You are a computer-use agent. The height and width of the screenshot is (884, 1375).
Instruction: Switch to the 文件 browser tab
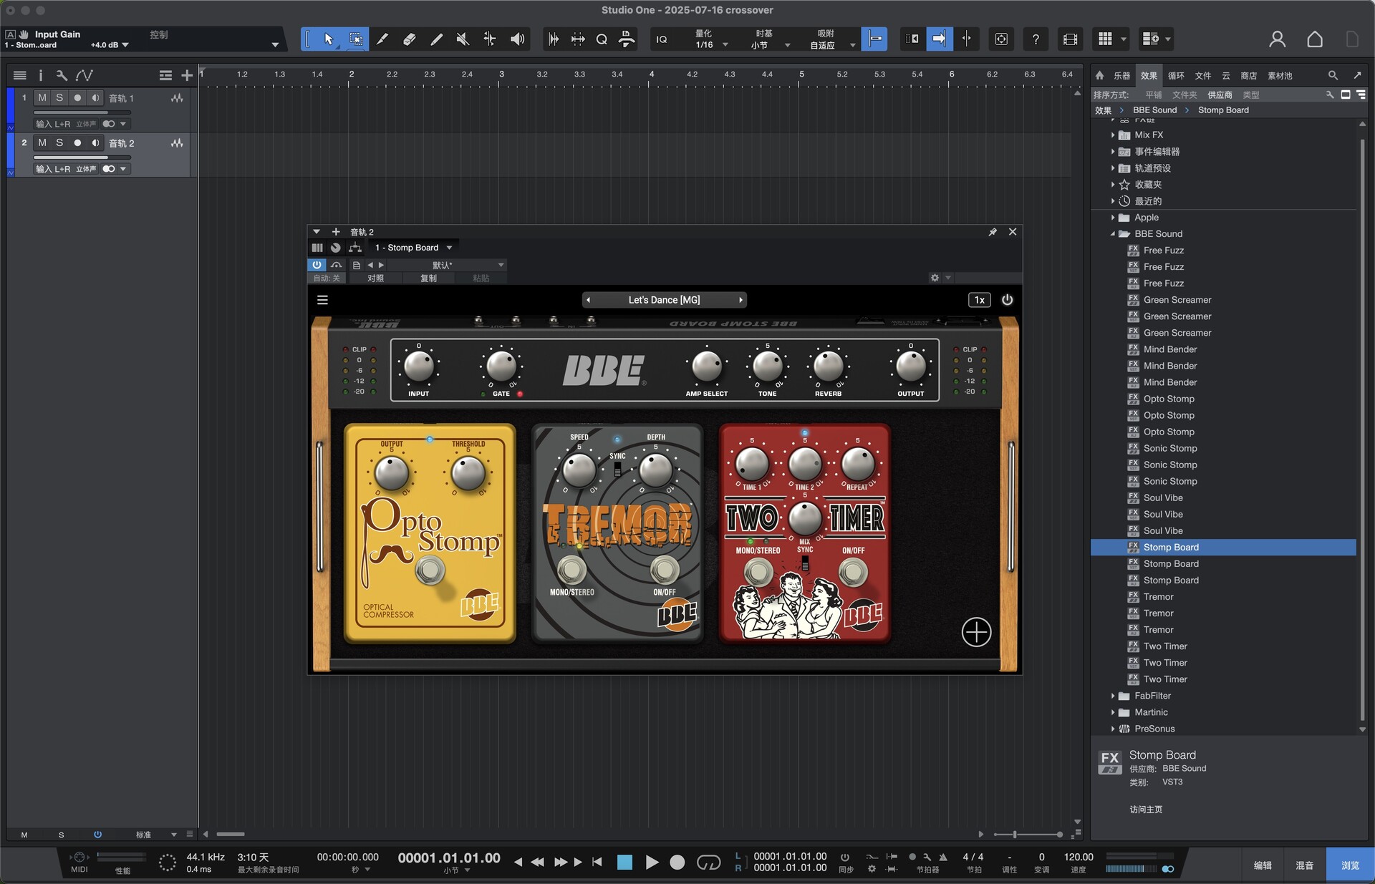click(x=1203, y=75)
